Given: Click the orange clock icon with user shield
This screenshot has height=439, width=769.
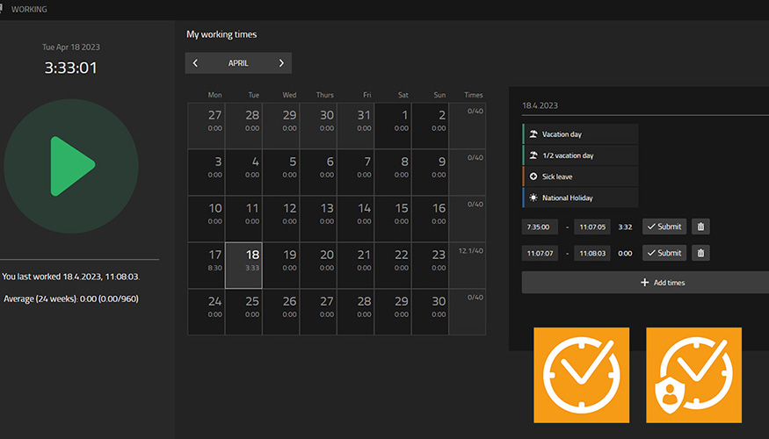Looking at the screenshot, I should pyautogui.click(x=693, y=375).
